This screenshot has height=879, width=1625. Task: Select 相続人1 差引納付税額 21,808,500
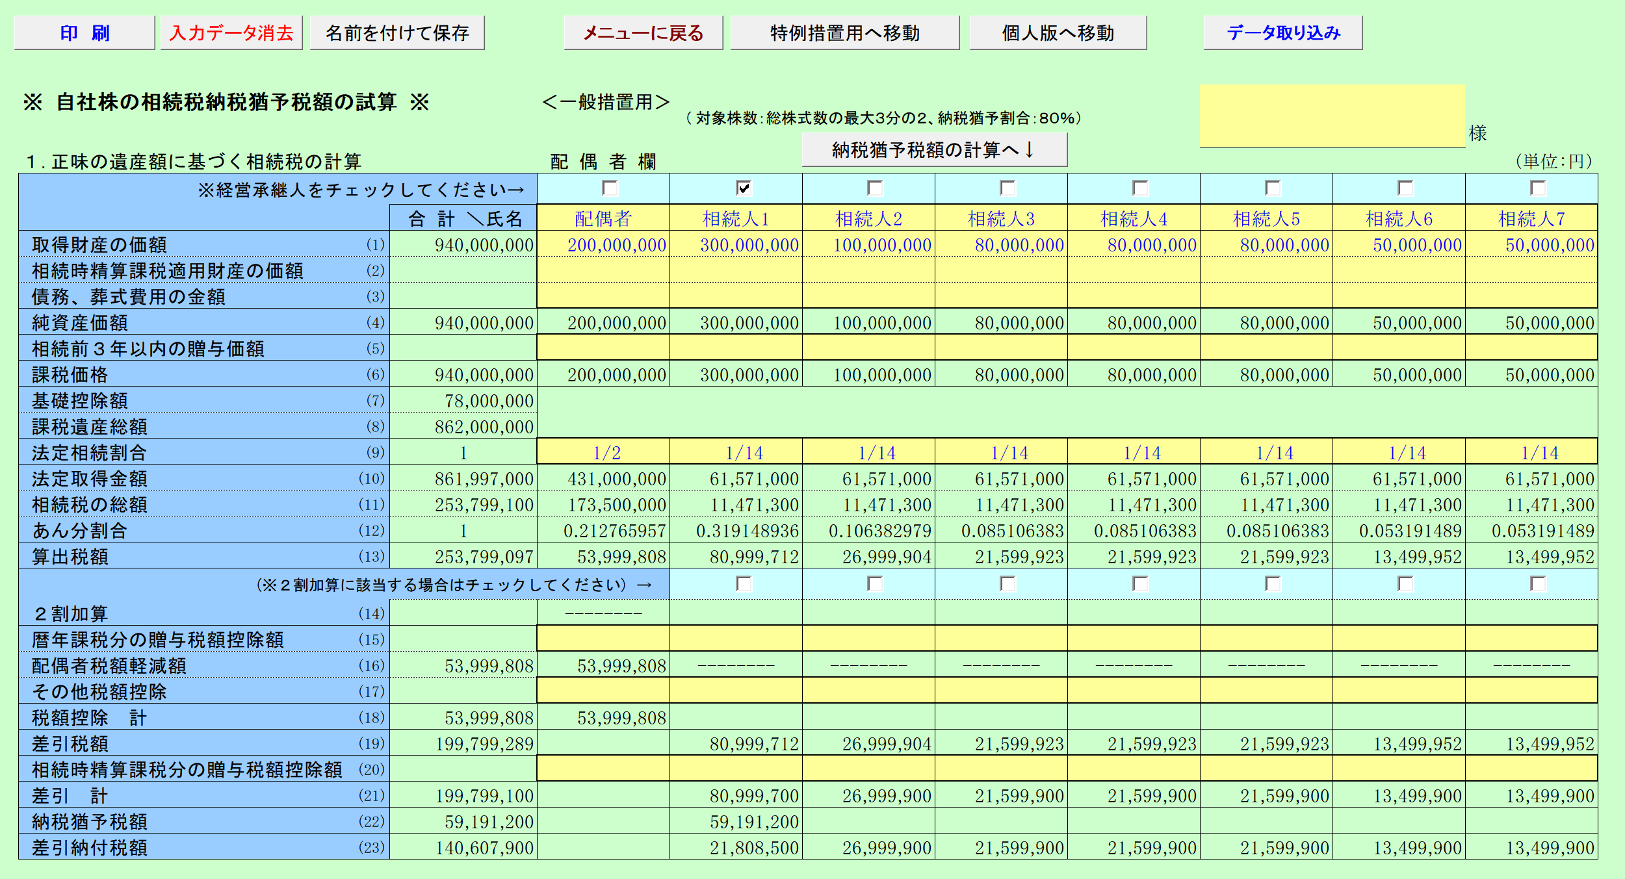[736, 847]
